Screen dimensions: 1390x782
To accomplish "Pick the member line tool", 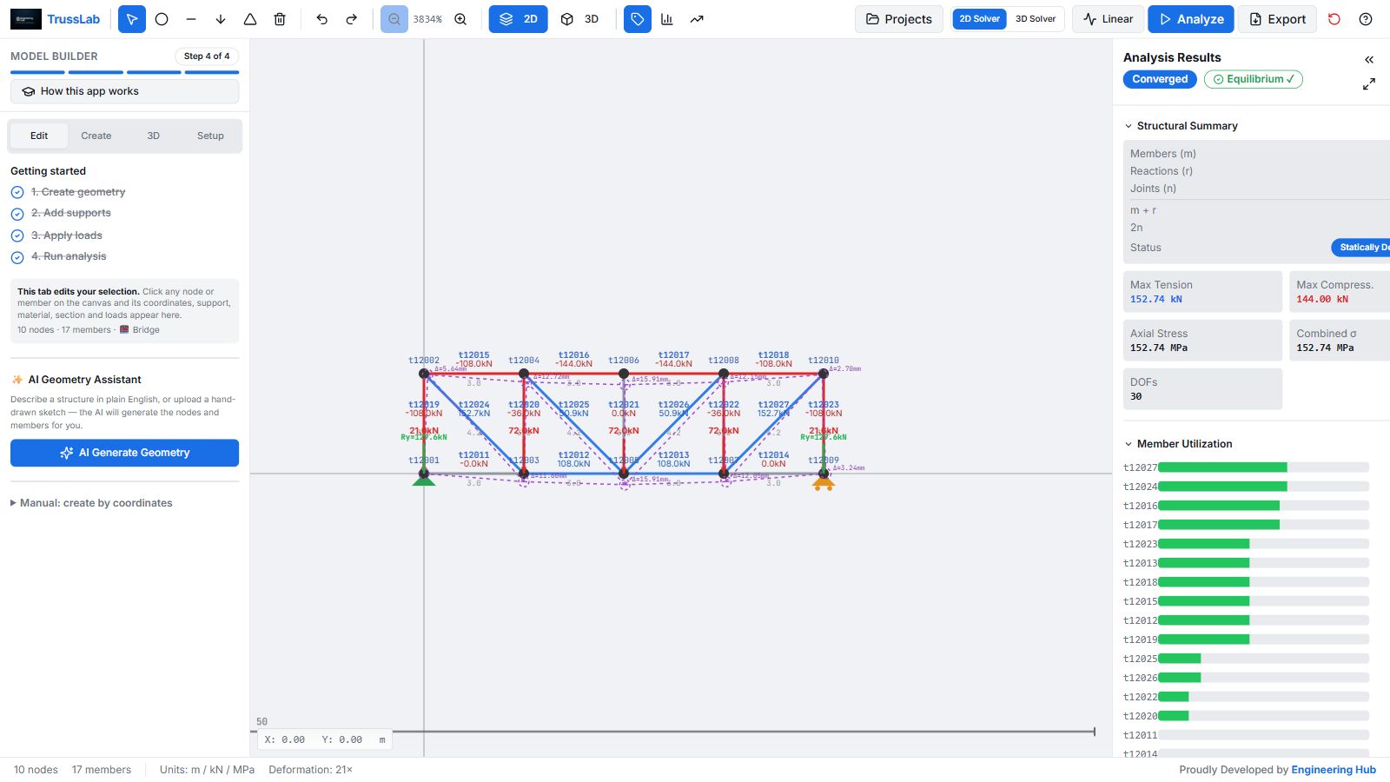I will (191, 19).
